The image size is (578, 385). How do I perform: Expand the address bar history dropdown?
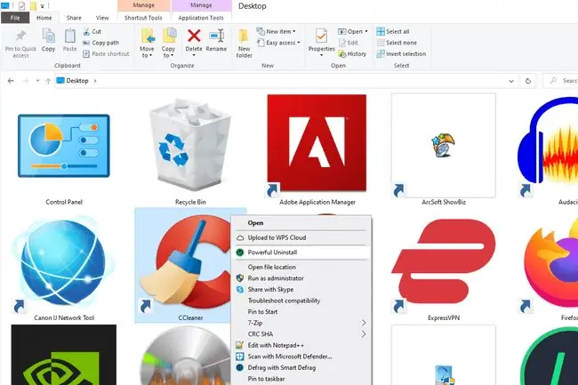511,81
